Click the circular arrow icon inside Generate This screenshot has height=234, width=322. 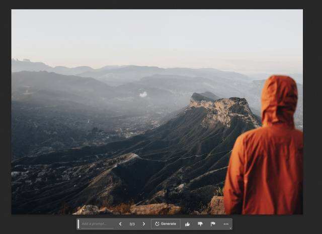pyautogui.click(x=157, y=224)
